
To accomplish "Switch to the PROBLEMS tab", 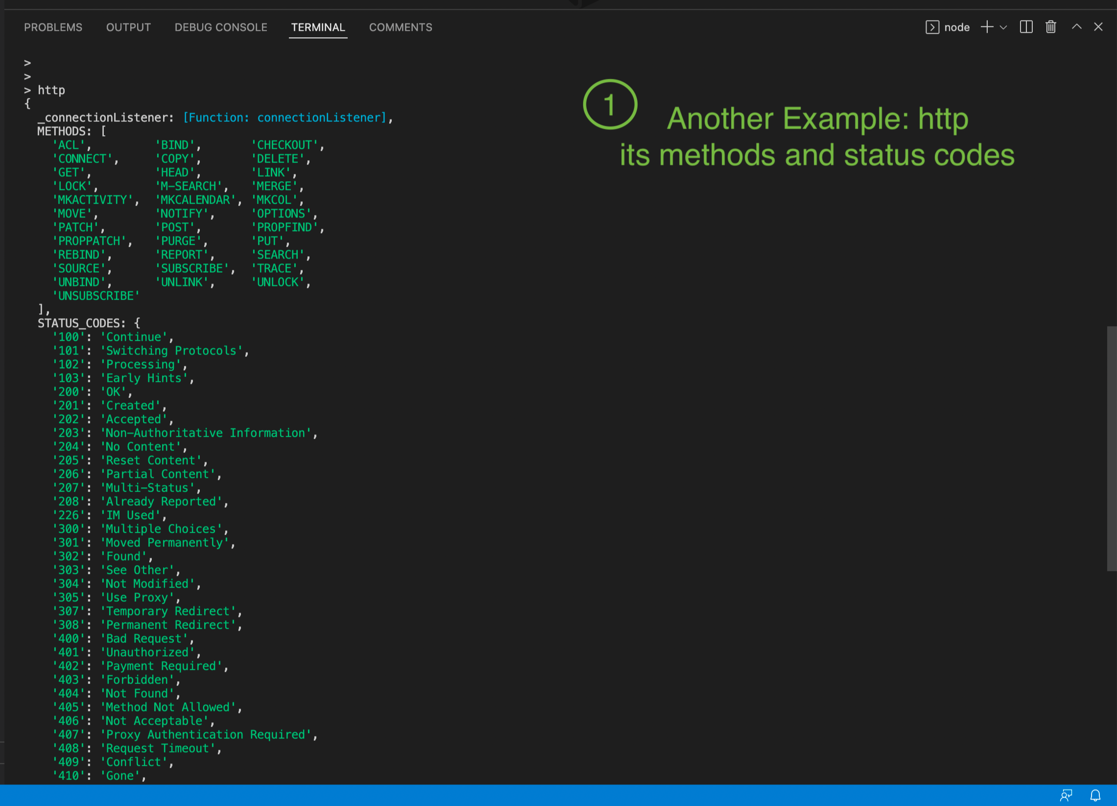I will [x=53, y=27].
